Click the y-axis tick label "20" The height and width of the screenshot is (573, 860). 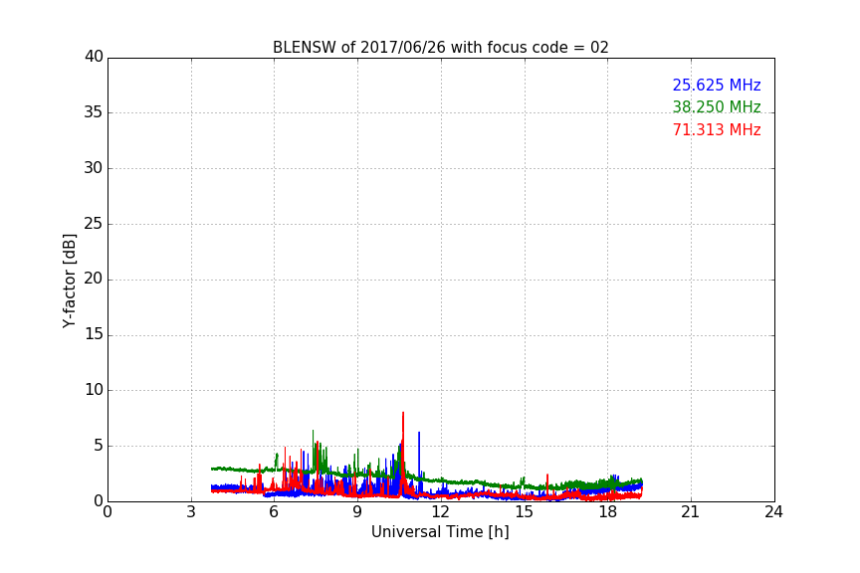click(94, 279)
